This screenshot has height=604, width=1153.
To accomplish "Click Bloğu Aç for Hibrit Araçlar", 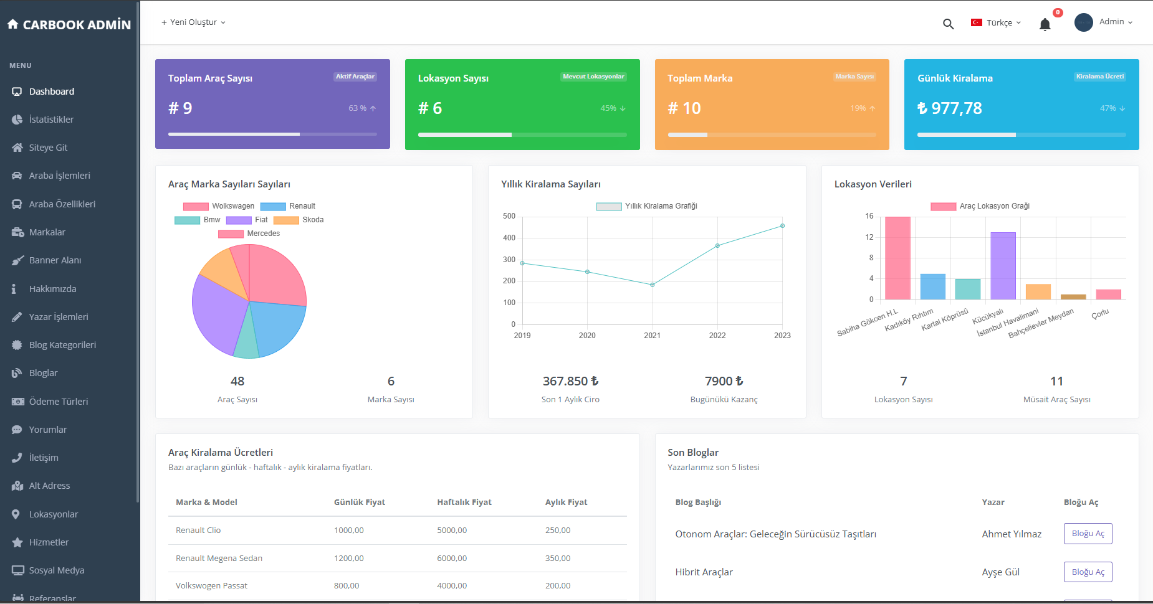I will [1088, 572].
